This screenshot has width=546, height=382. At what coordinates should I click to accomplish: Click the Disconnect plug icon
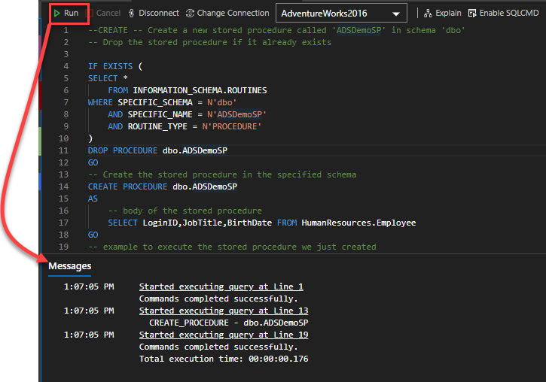click(x=133, y=14)
